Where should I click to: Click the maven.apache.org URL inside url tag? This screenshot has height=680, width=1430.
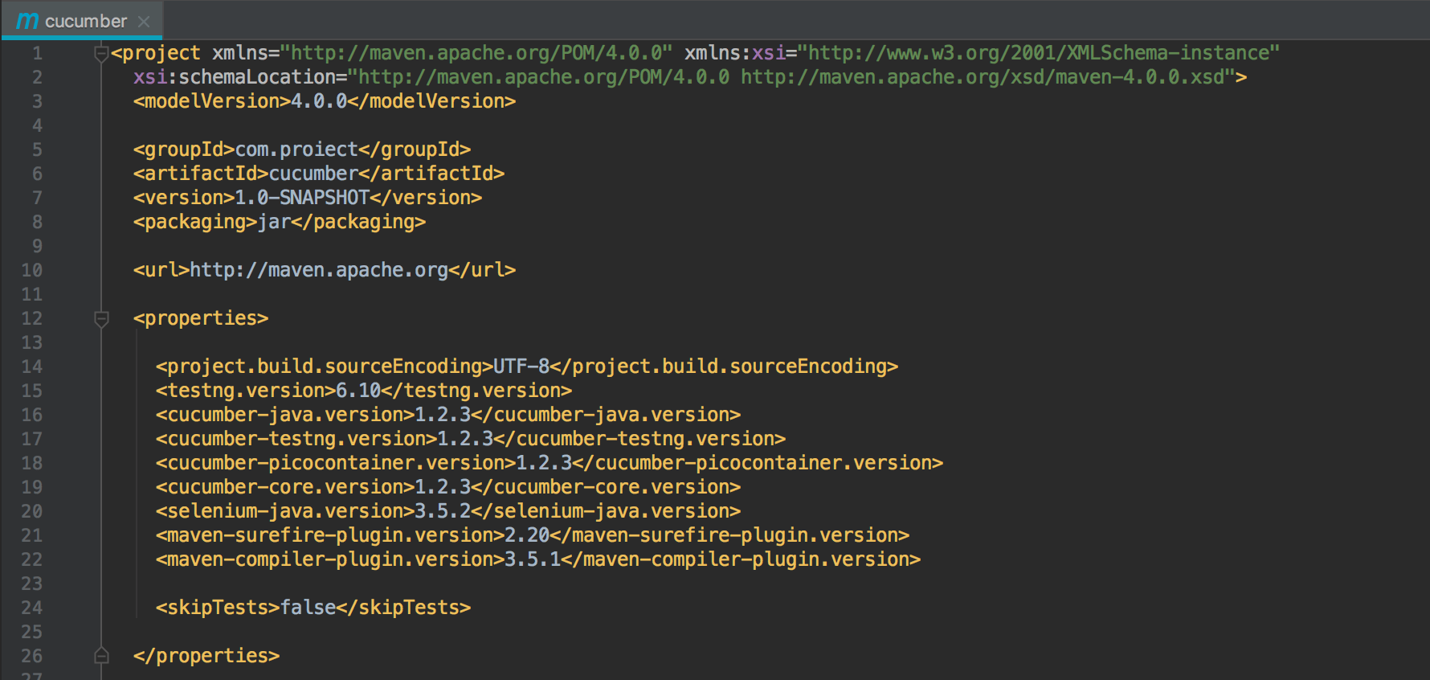click(x=318, y=270)
